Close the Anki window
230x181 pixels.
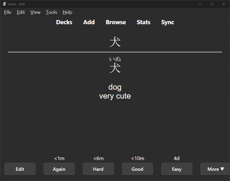223,4
